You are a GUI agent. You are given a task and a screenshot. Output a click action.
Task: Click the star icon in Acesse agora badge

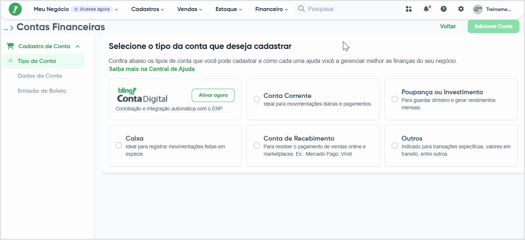pos(76,9)
